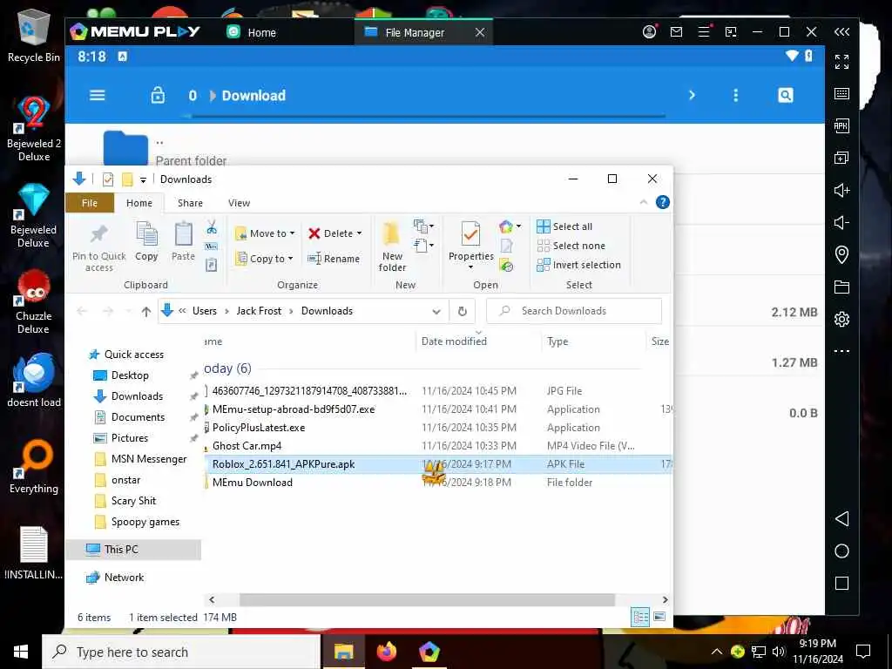Expand address bar history dropdown
This screenshot has height=669, width=892.
click(436, 311)
